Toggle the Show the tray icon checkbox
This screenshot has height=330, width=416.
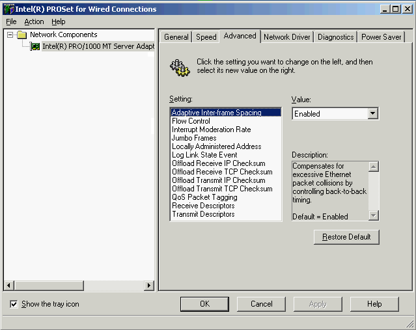pyautogui.click(x=14, y=304)
